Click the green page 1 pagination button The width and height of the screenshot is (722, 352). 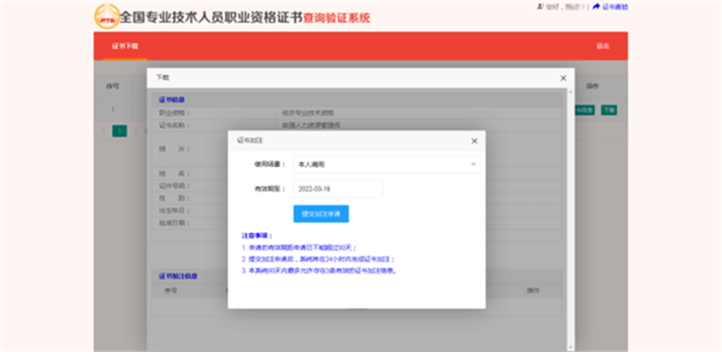[120, 131]
